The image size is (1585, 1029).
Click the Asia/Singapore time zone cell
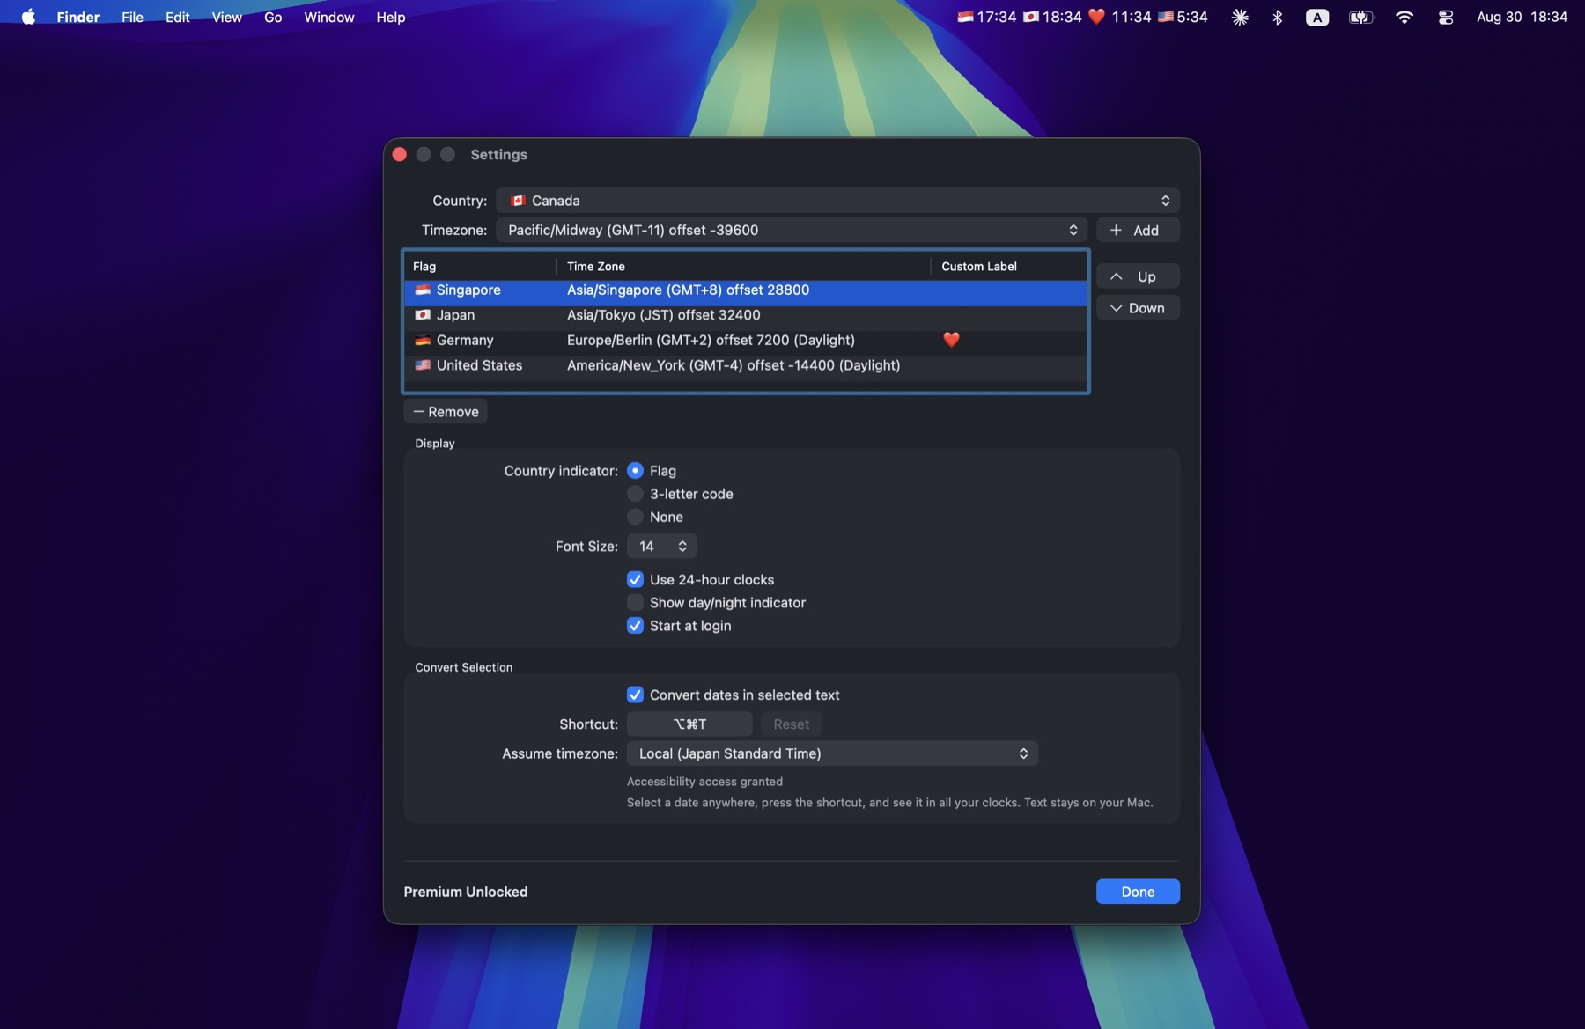point(688,290)
